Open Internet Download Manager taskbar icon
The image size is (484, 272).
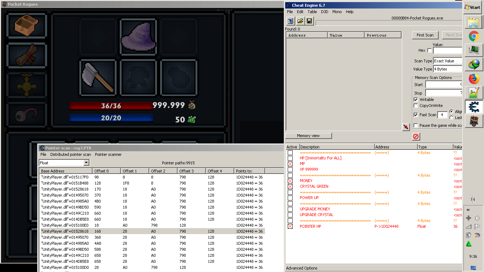point(474,64)
